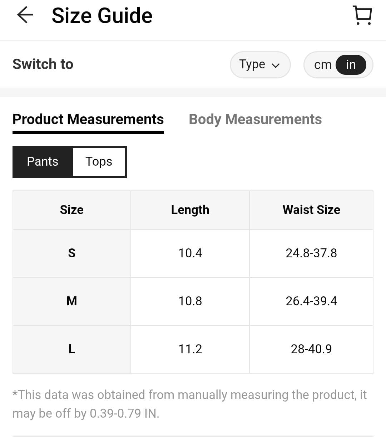Click the Length column header
Screen dimensions: 386x437
190,210
